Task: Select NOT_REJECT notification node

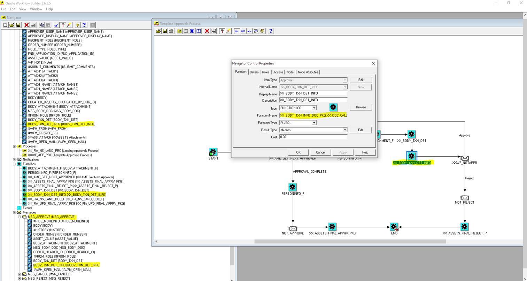Action: pyautogui.click(x=465, y=197)
